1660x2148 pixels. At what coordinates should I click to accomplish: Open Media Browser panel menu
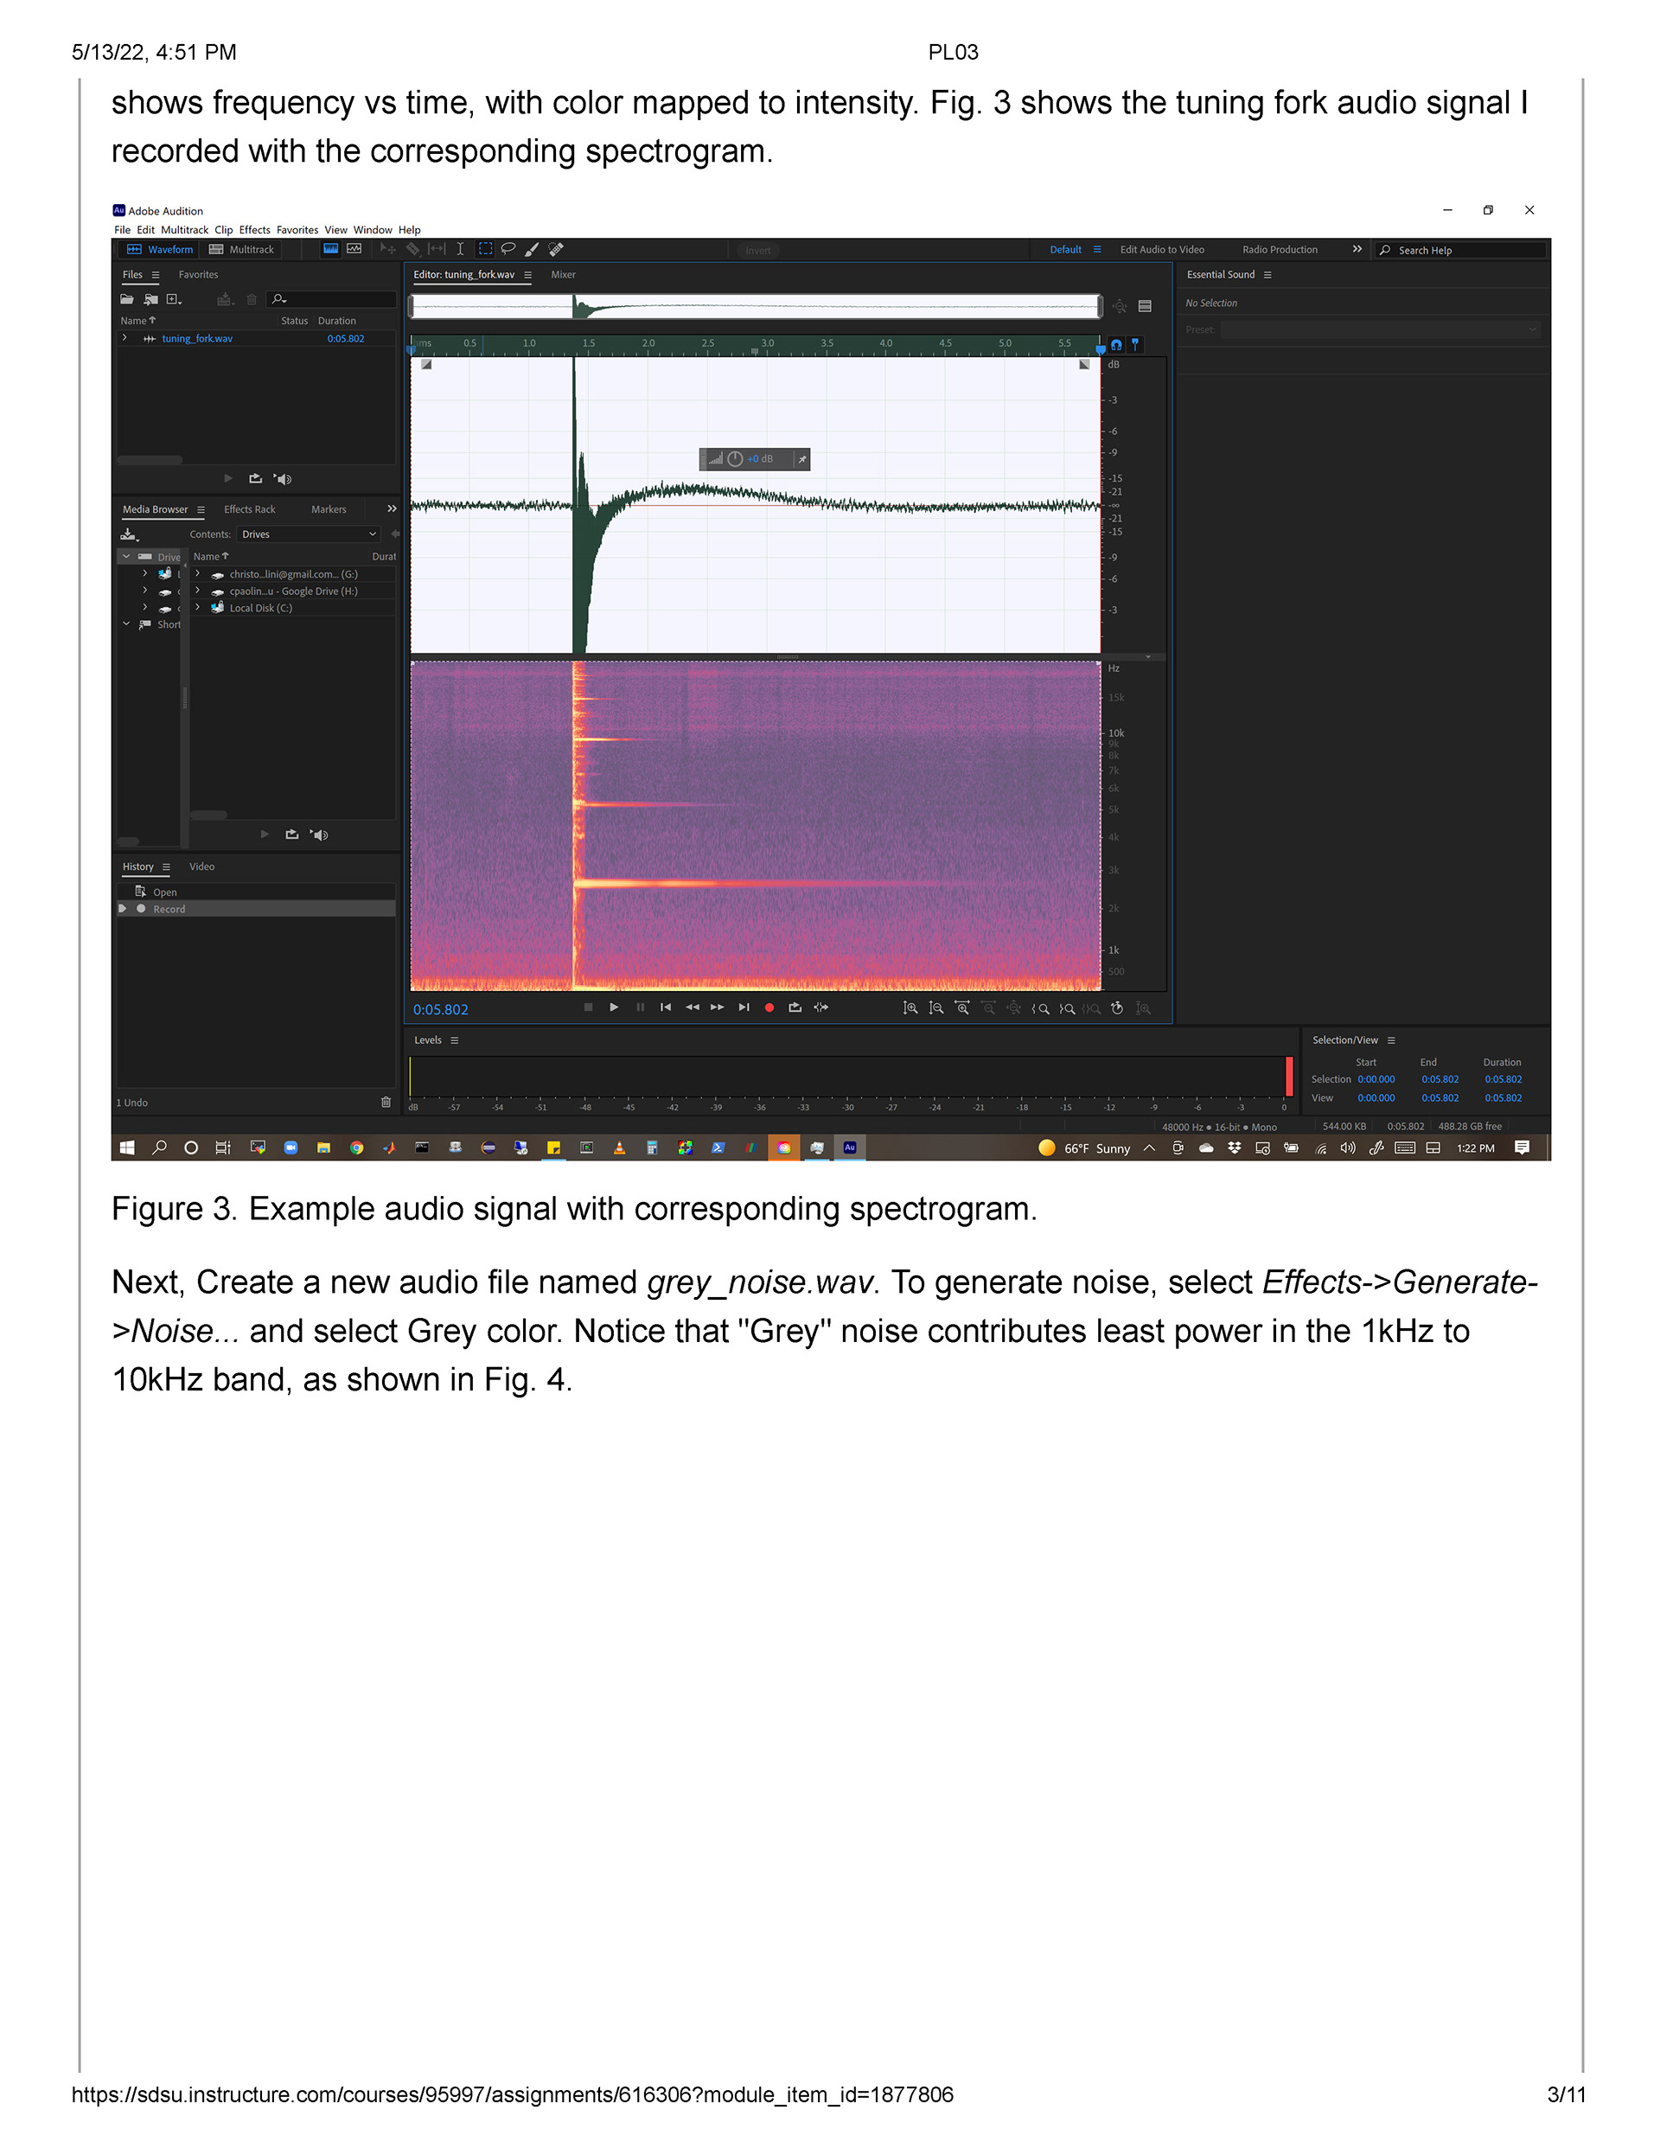[x=201, y=509]
